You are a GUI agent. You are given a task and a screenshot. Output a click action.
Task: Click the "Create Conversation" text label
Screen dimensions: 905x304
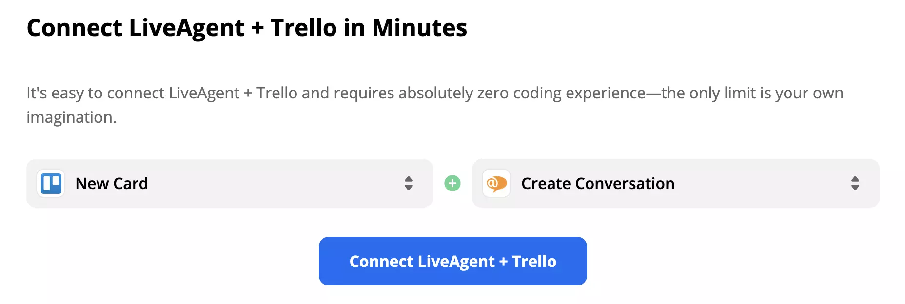click(x=598, y=183)
